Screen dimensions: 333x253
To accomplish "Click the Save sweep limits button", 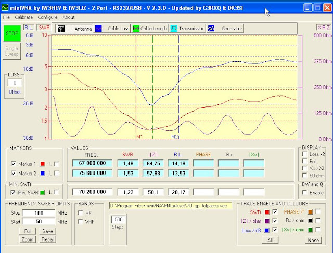I will pos(47,231).
